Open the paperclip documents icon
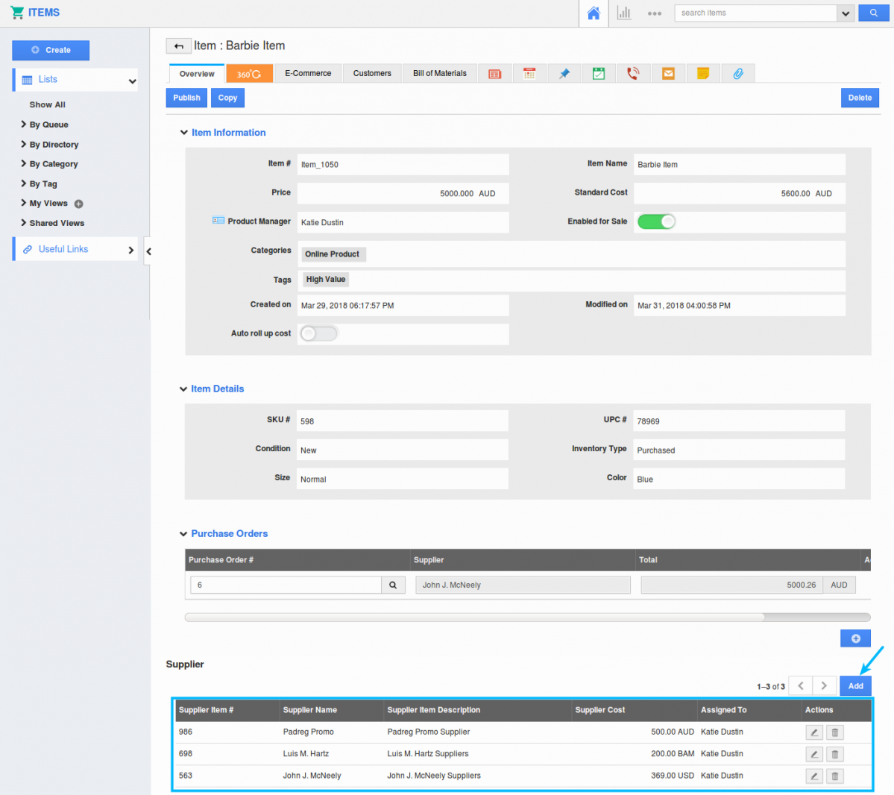 point(737,74)
